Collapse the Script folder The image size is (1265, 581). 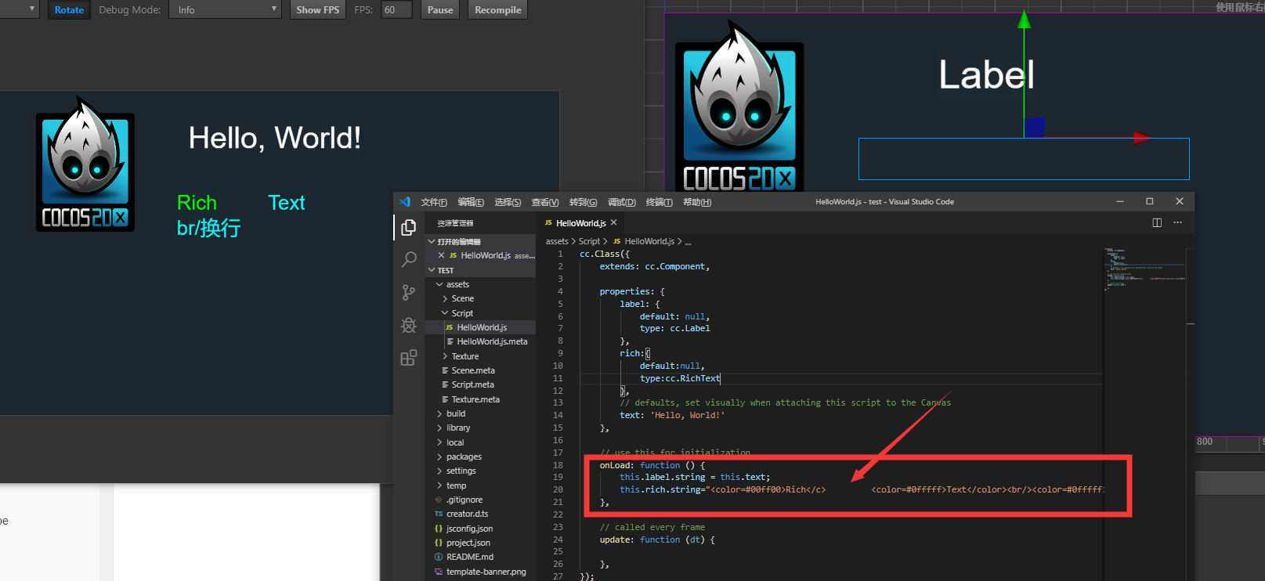point(445,313)
